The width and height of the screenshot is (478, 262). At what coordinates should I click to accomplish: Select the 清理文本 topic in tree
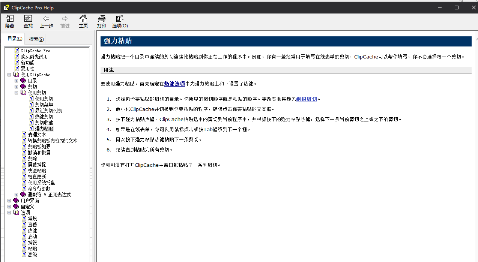point(37,135)
